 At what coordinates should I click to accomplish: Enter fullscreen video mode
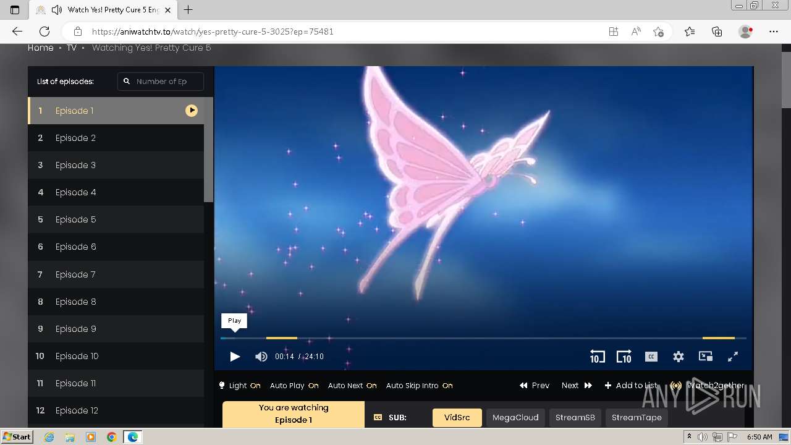click(733, 357)
